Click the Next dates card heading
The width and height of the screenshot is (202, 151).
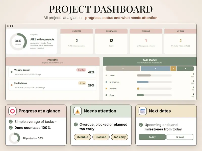point(160,111)
